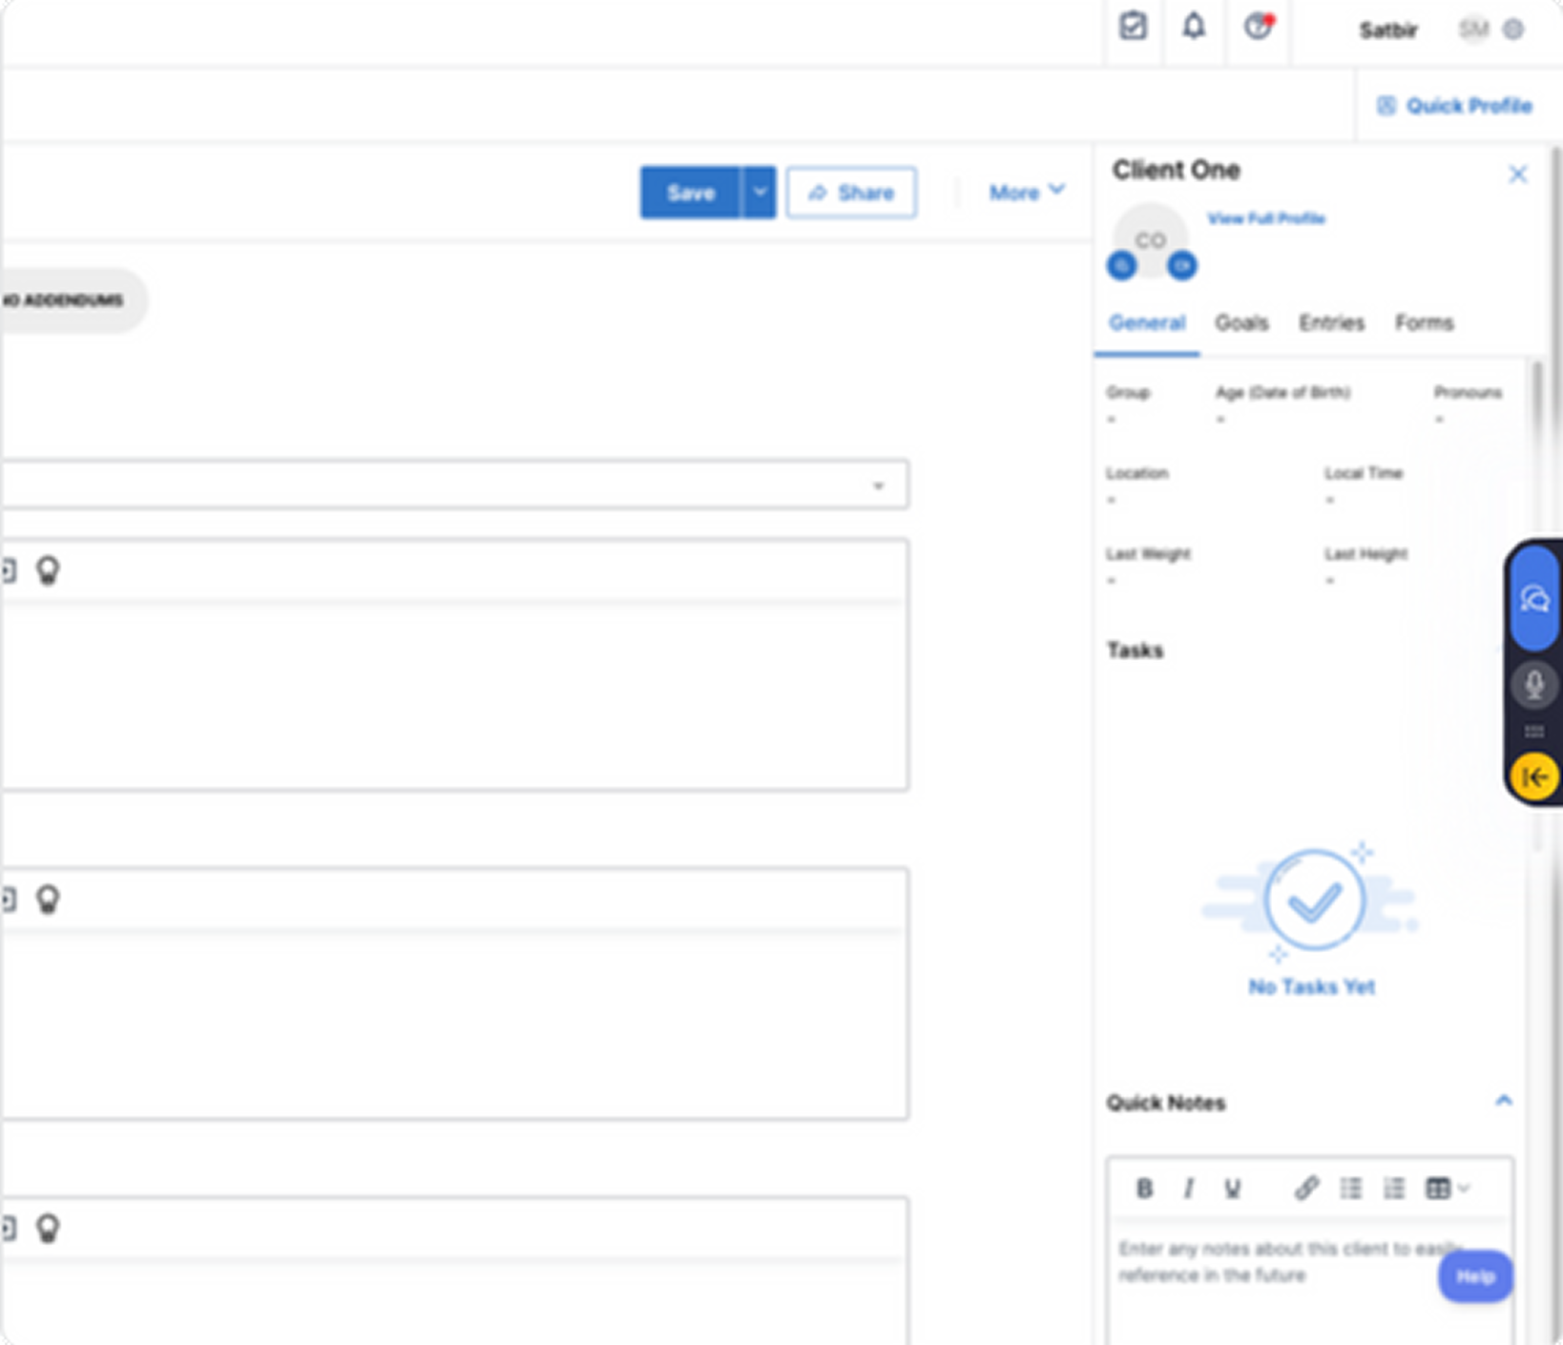Click the Quick Profile panel scrollbar
The width and height of the screenshot is (1563, 1345).
pyautogui.click(x=1536, y=397)
